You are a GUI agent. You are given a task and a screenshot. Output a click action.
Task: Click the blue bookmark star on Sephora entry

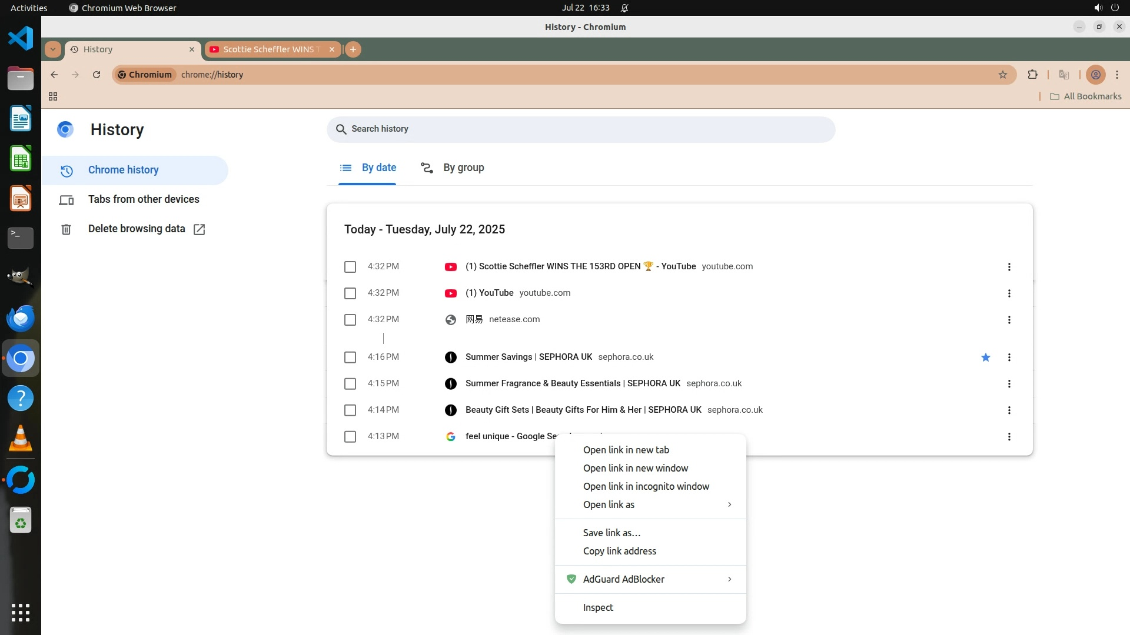click(986, 357)
